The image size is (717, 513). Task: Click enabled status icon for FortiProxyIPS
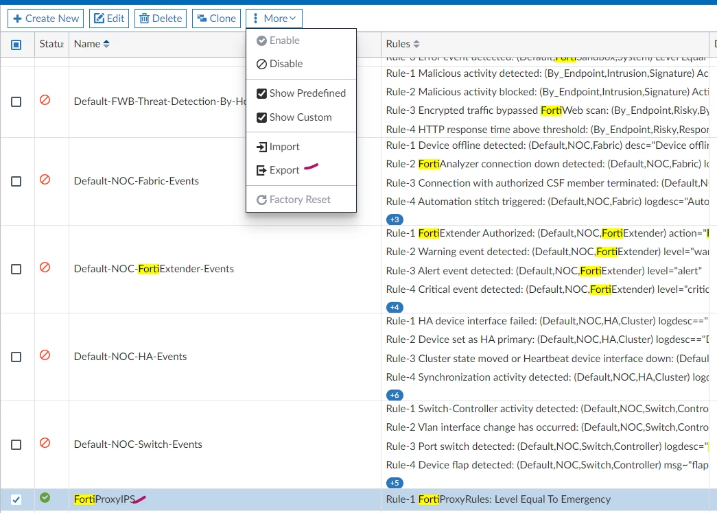(x=45, y=497)
